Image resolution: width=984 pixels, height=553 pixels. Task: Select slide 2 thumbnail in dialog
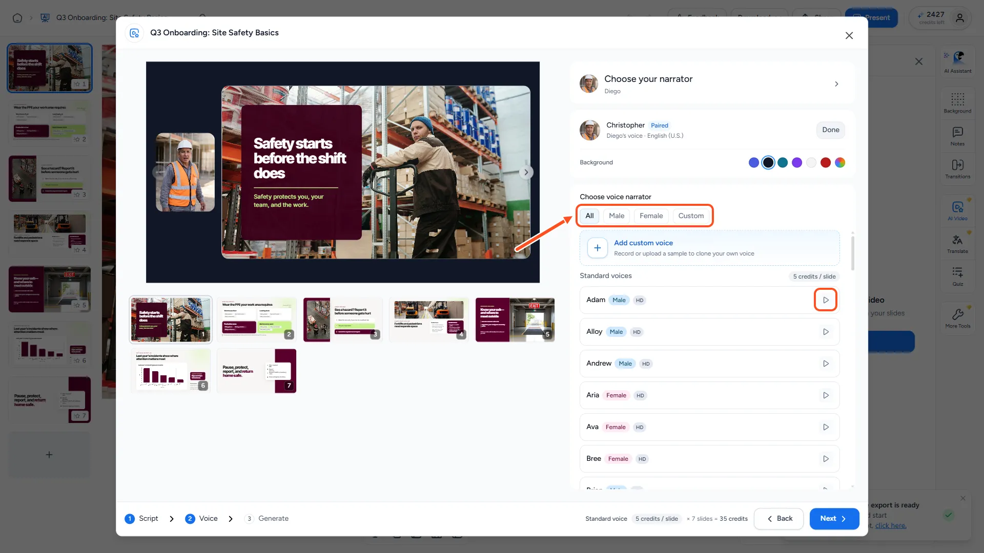(x=256, y=320)
